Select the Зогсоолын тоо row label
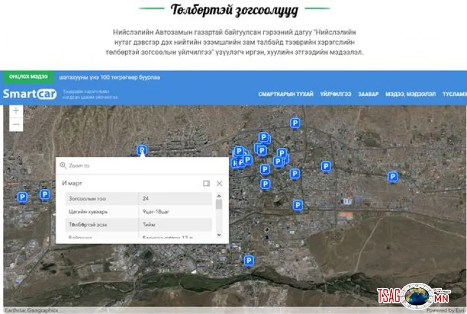This screenshot has height=314, width=467. tap(87, 198)
